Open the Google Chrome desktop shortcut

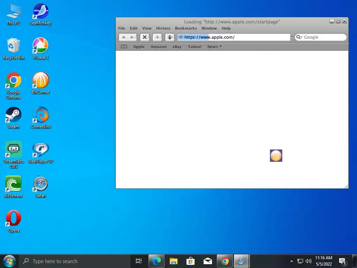click(x=14, y=86)
